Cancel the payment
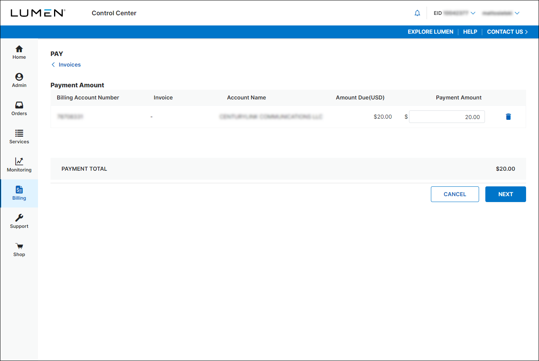Image resolution: width=539 pixels, height=361 pixels. click(x=455, y=194)
